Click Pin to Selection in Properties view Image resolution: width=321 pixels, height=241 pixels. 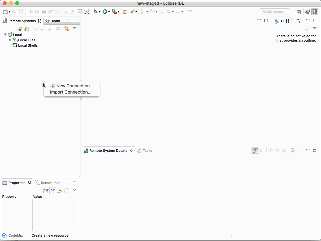[x=46, y=191]
